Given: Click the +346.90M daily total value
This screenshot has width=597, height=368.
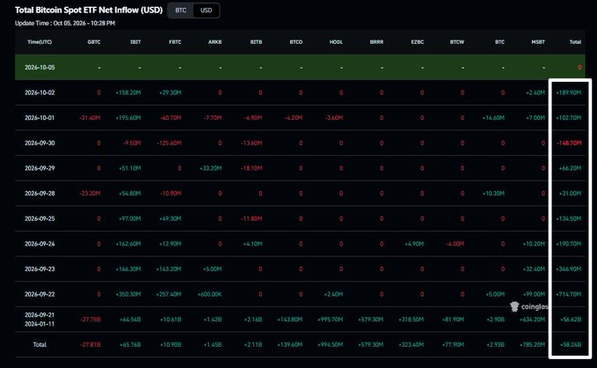Looking at the screenshot, I should click(569, 269).
